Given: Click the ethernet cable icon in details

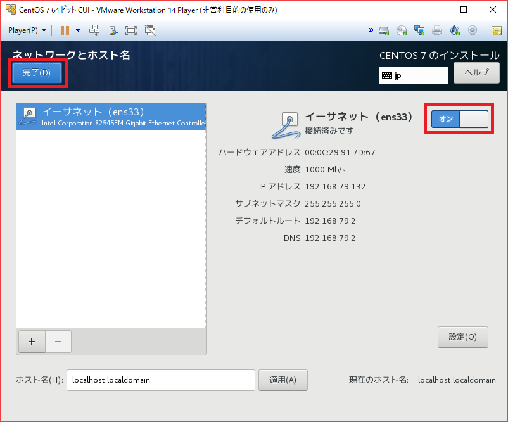Looking at the screenshot, I should coord(286,125).
